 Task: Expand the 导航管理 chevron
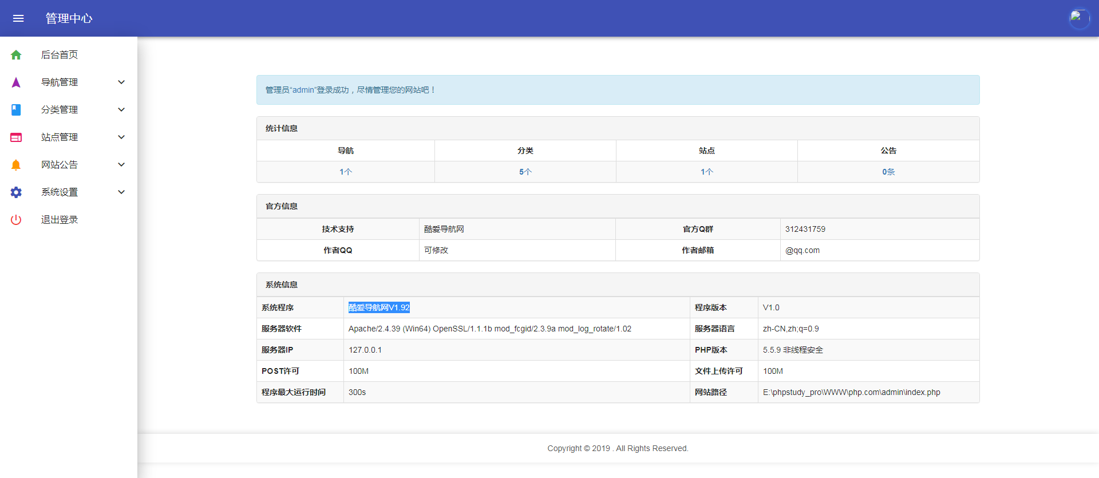pos(121,82)
